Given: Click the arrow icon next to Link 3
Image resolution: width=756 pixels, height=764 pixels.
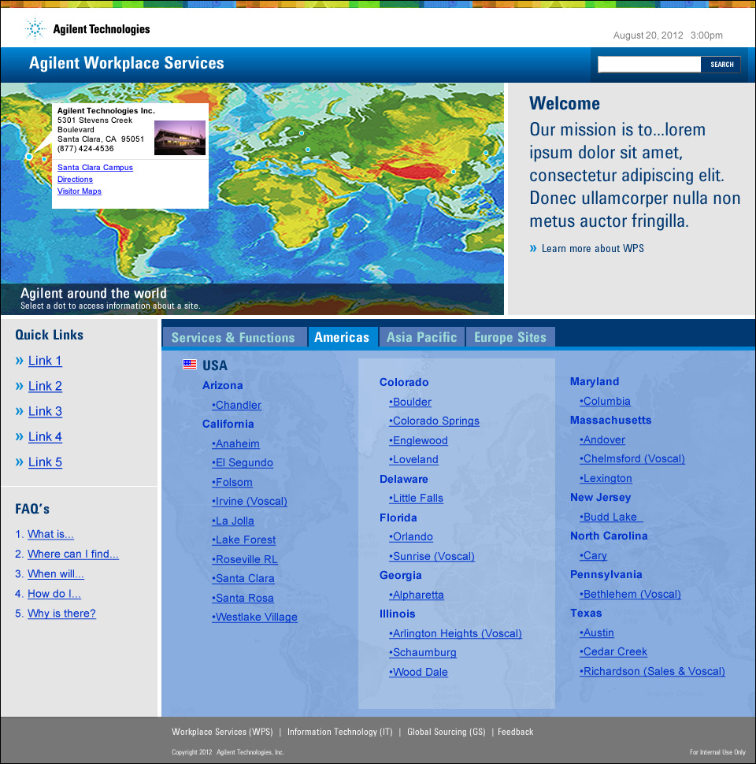Looking at the screenshot, I should pos(20,411).
